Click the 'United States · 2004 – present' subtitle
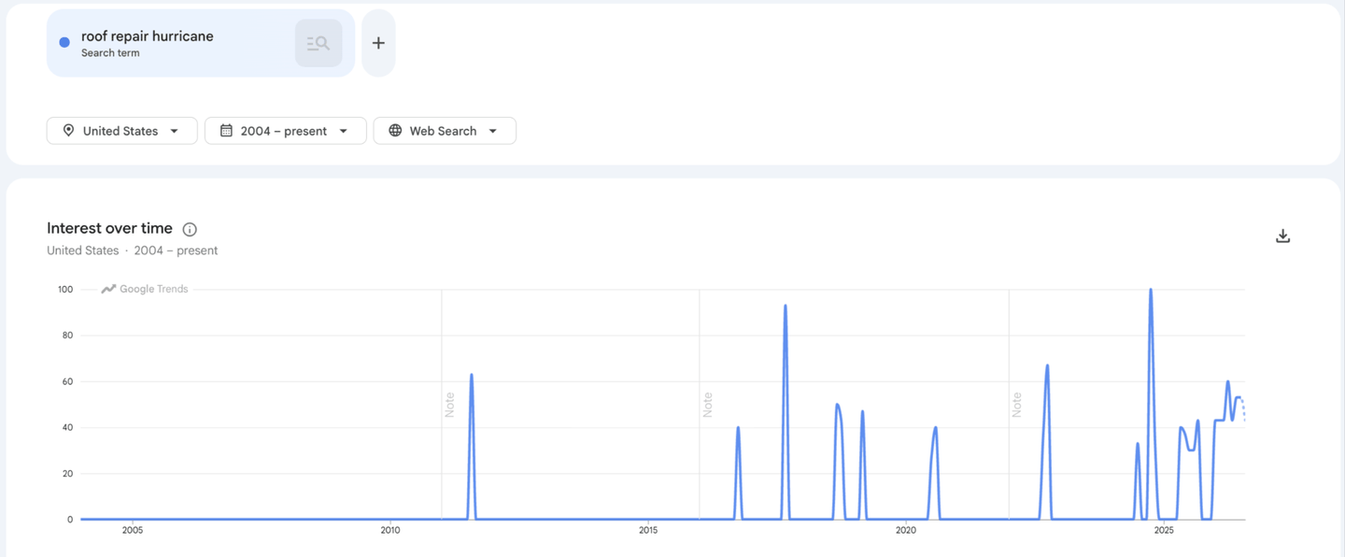Image resolution: width=1345 pixels, height=557 pixels. [132, 250]
